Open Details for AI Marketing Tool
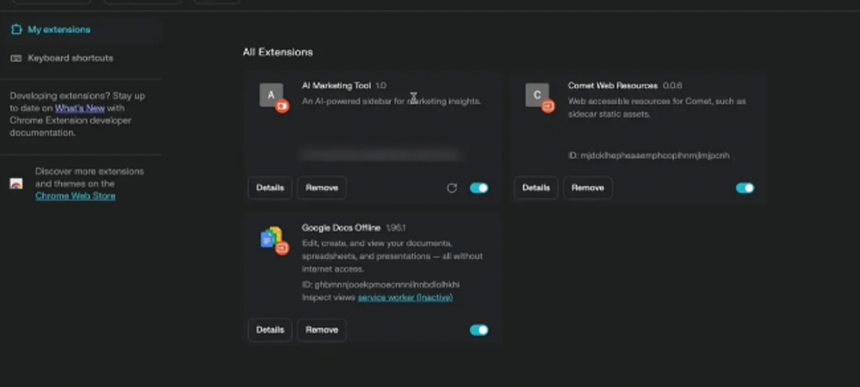 pos(270,188)
